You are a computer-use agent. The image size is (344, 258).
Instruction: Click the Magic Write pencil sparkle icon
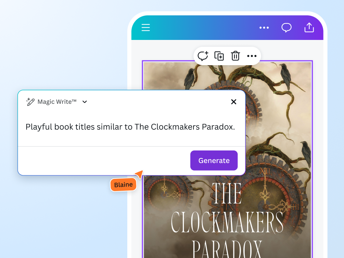[30, 102]
